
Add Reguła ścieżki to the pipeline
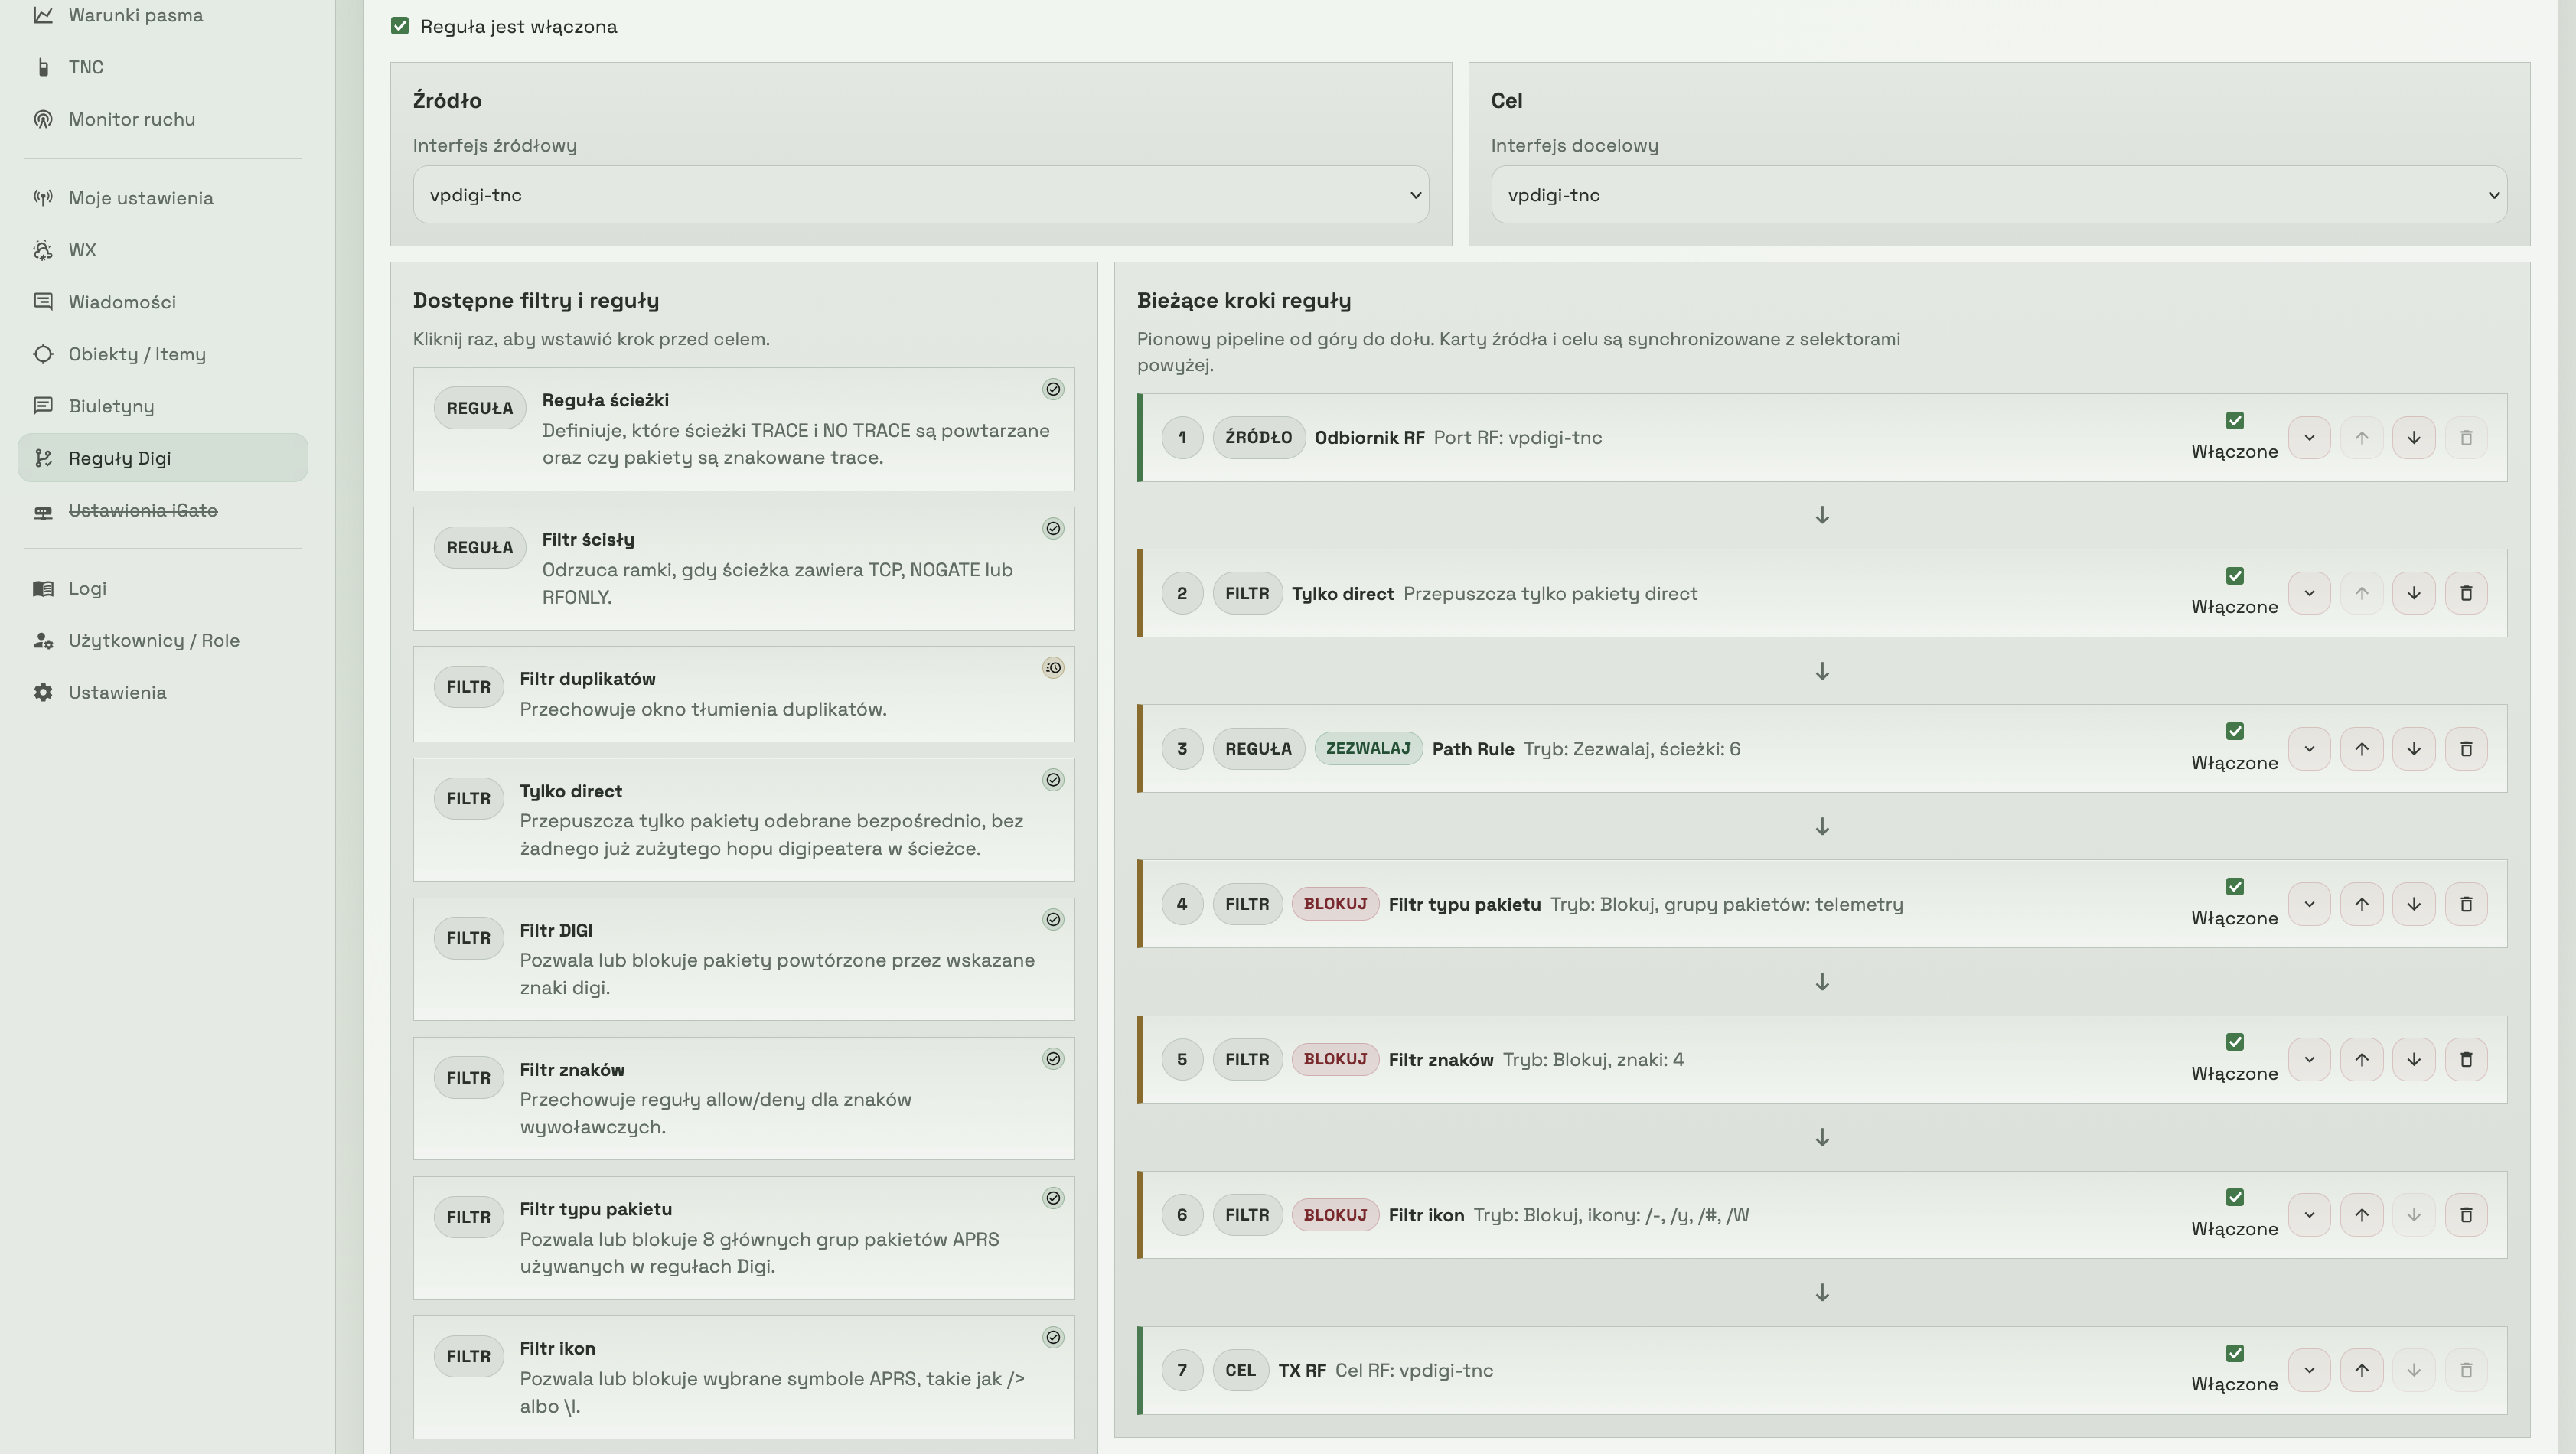(x=743, y=429)
